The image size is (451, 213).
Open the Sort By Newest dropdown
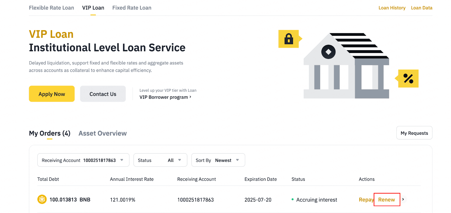(218, 160)
